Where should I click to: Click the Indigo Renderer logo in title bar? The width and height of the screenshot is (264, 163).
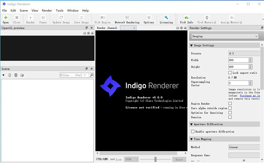pos(4,4)
